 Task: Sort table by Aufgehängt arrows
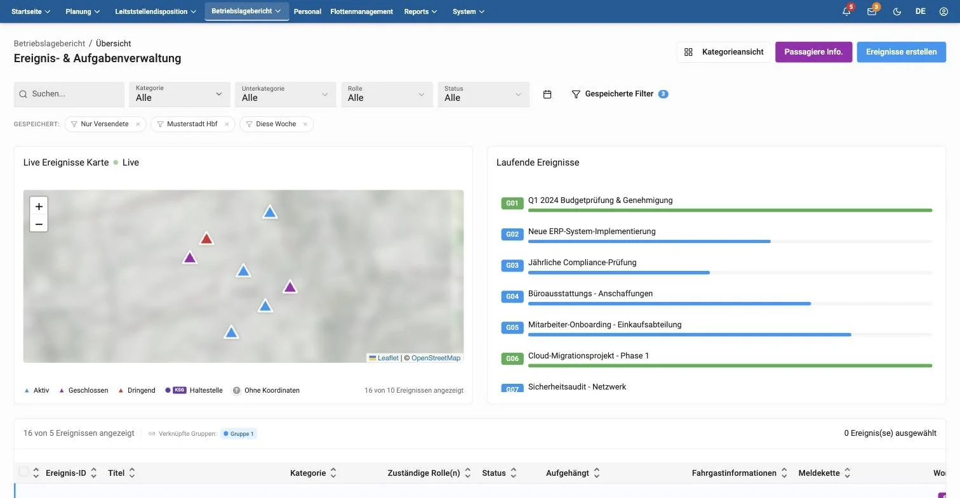click(x=597, y=473)
